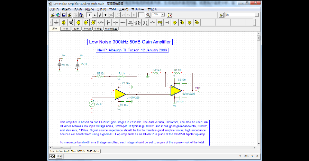Viewport: 309px width, 161px height.
Task: Open the TI Utilities menu
Action: pyautogui.click(x=138, y=9)
